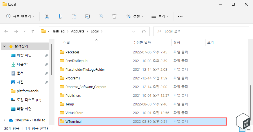Screen dimensions: 253x132
Task: Click pin icon next to 문서
Action: (46, 73)
